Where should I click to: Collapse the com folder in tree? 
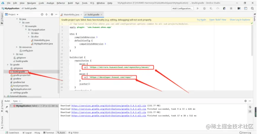pos(20,23)
